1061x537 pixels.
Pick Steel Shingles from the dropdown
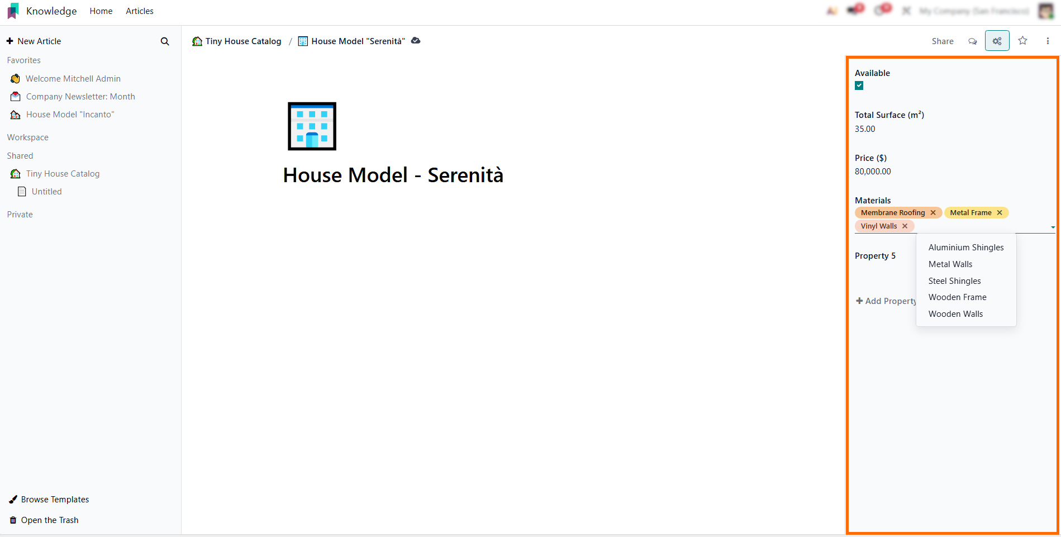(x=954, y=281)
